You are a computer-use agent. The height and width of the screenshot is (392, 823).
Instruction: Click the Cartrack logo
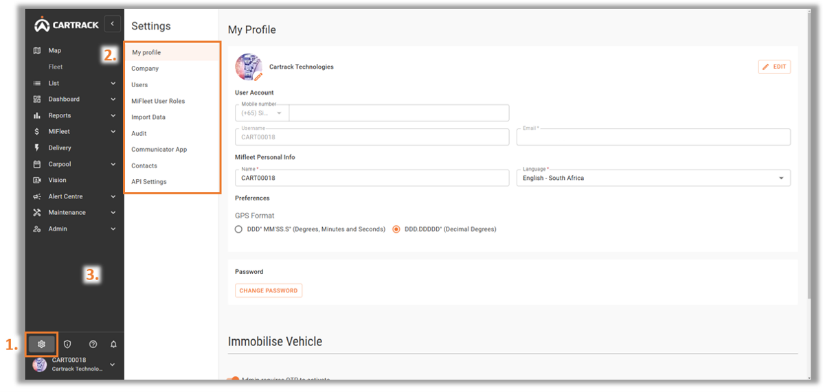(66, 24)
